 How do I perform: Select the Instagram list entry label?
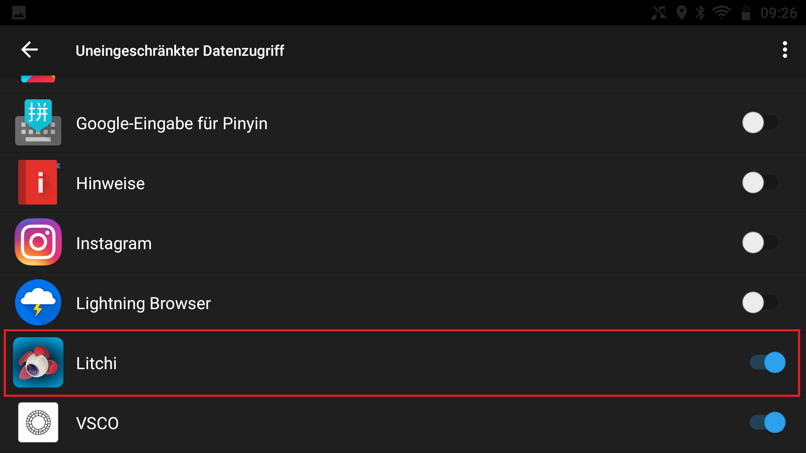click(x=114, y=244)
